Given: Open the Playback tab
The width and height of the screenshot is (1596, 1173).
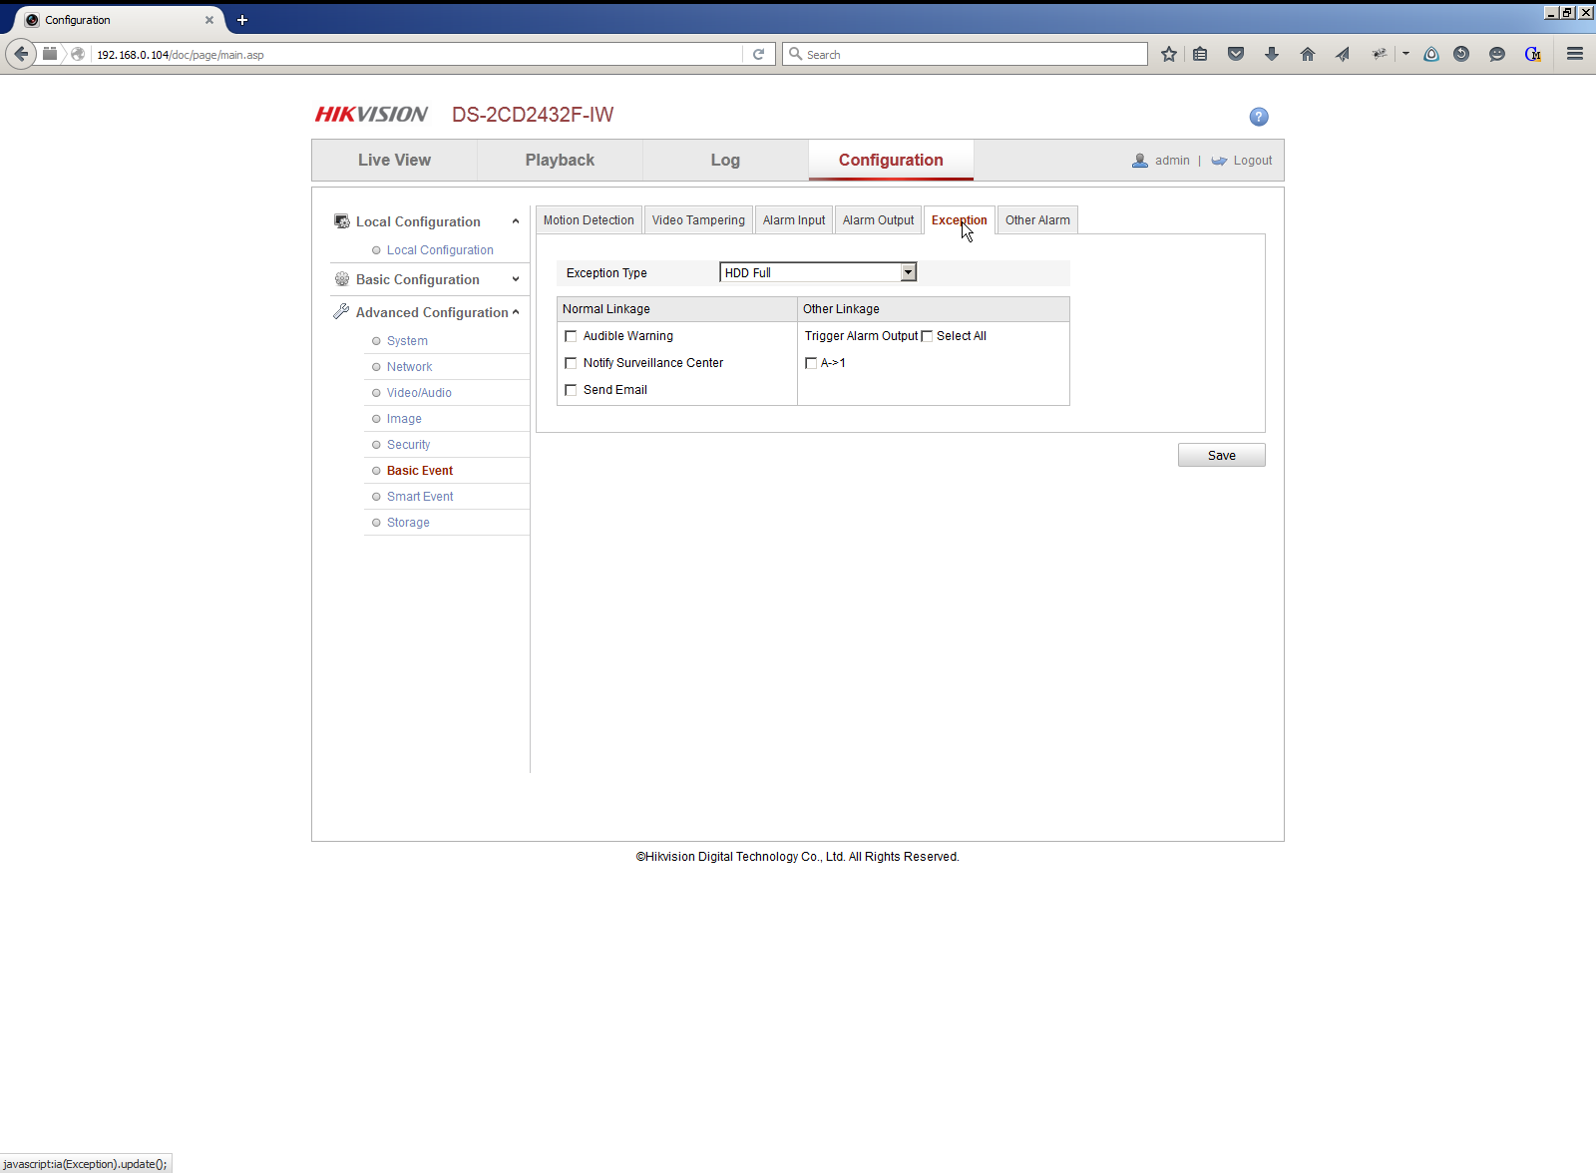Looking at the screenshot, I should point(560,161).
